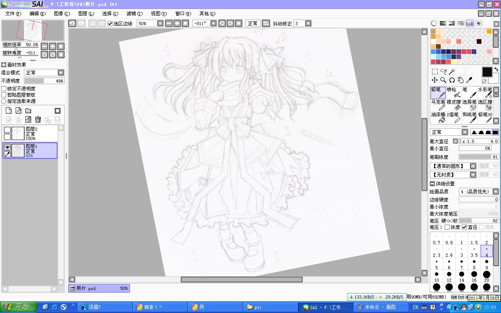501x313 pixels.
Task: Swap foreground and background colors
Action: point(496,70)
